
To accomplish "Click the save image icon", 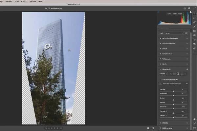I will coord(185,8).
